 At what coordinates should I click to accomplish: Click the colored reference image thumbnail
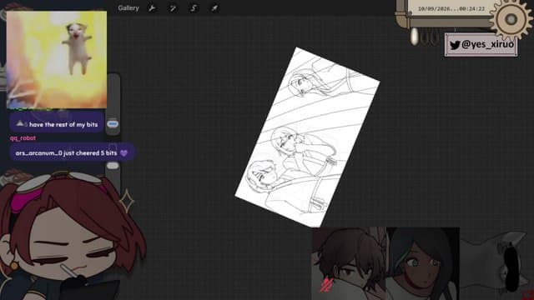pyautogui.click(x=385, y=263)
